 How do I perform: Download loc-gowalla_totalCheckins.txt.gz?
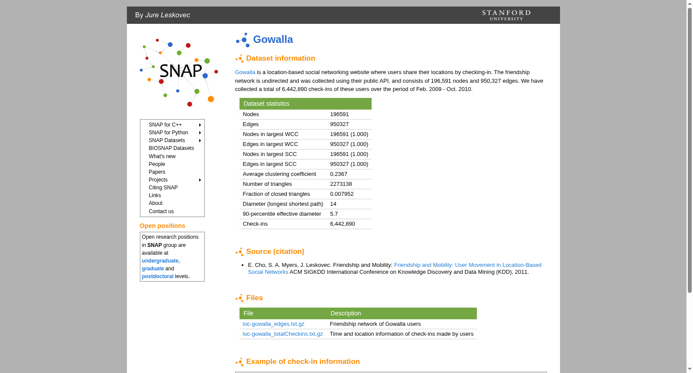tap(283, 334)
